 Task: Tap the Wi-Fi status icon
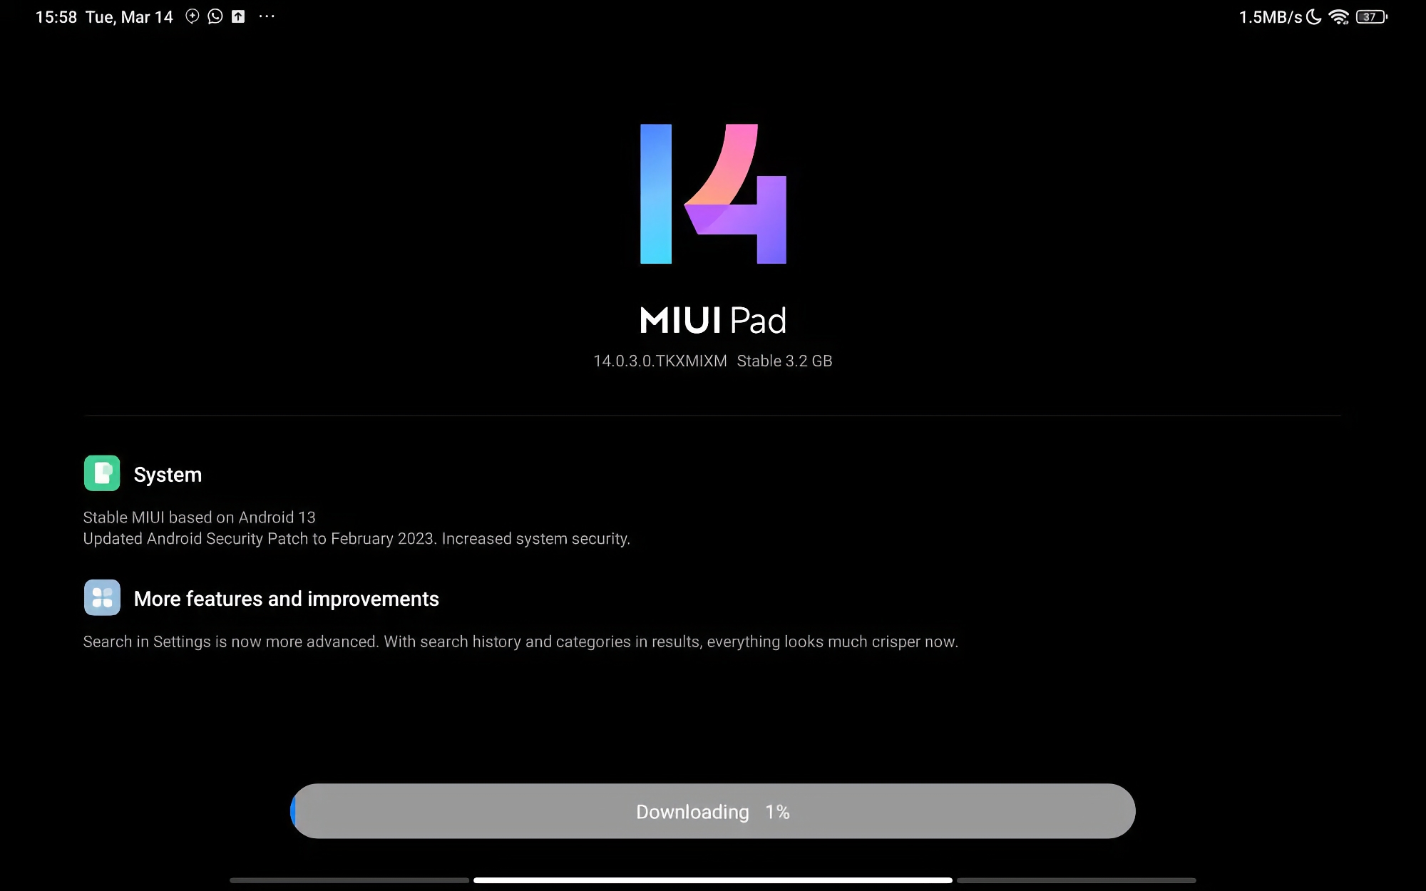1338,17
